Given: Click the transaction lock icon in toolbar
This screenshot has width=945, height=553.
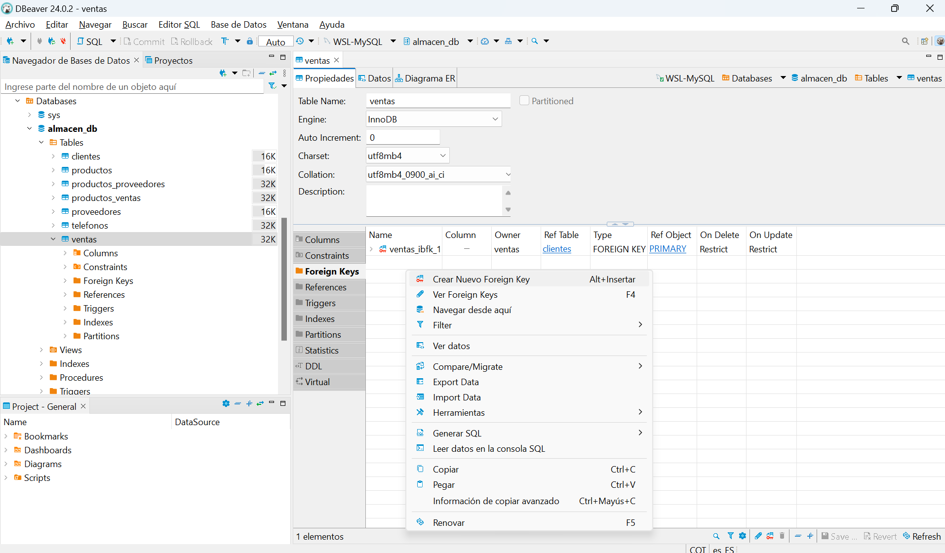Looking at the screenshot, I should point(250,41).
